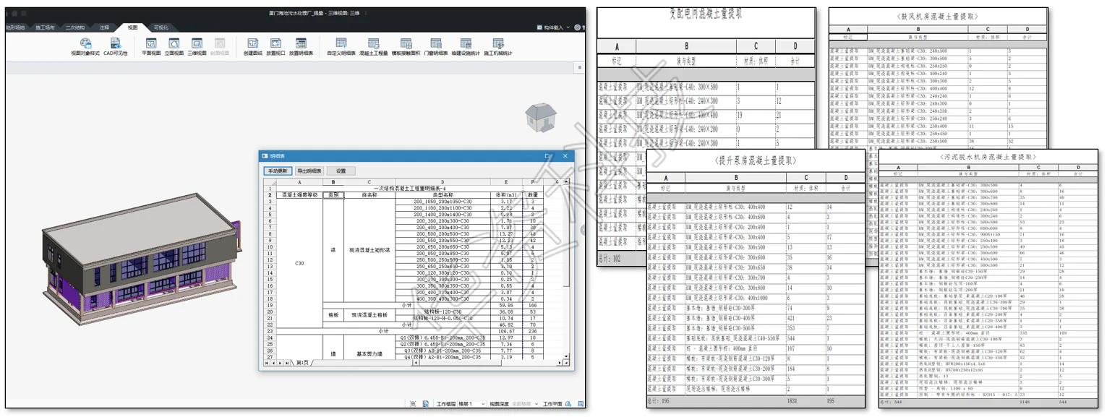The height and width of the screenshot is (417, 1107).
Task: Click the view cube house icon
Action: click(x=539, y=118)
